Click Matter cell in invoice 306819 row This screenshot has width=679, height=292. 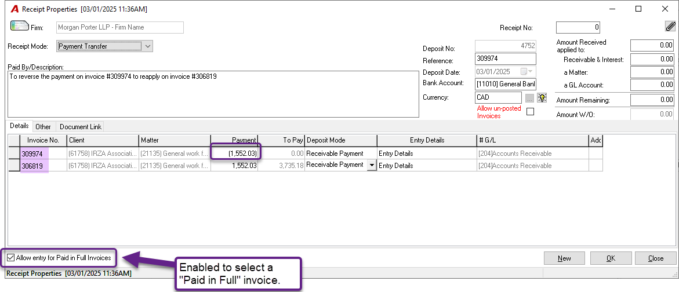175,166
